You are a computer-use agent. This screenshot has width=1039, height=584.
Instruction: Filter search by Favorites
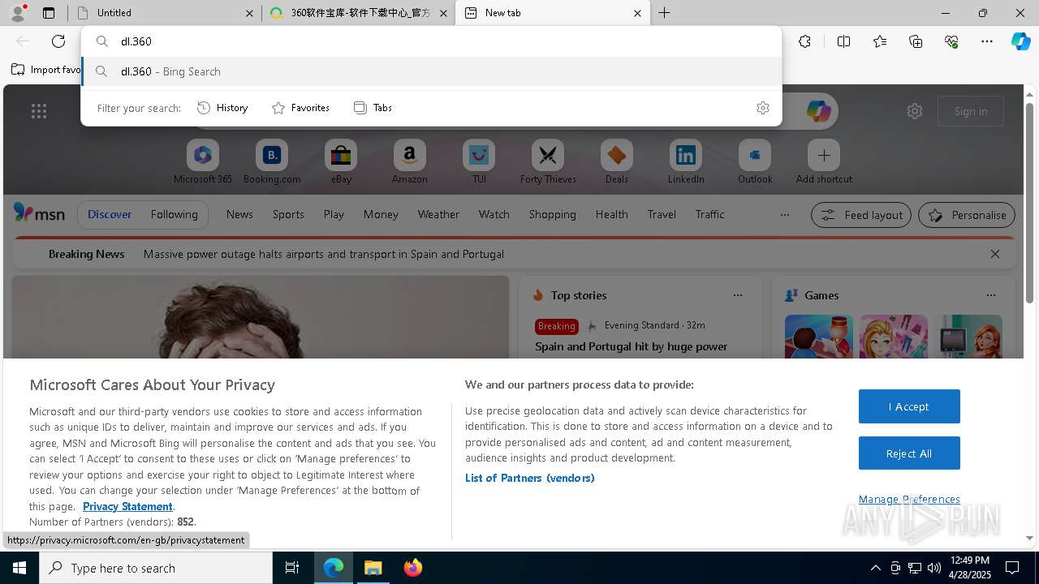click(300, 108)
